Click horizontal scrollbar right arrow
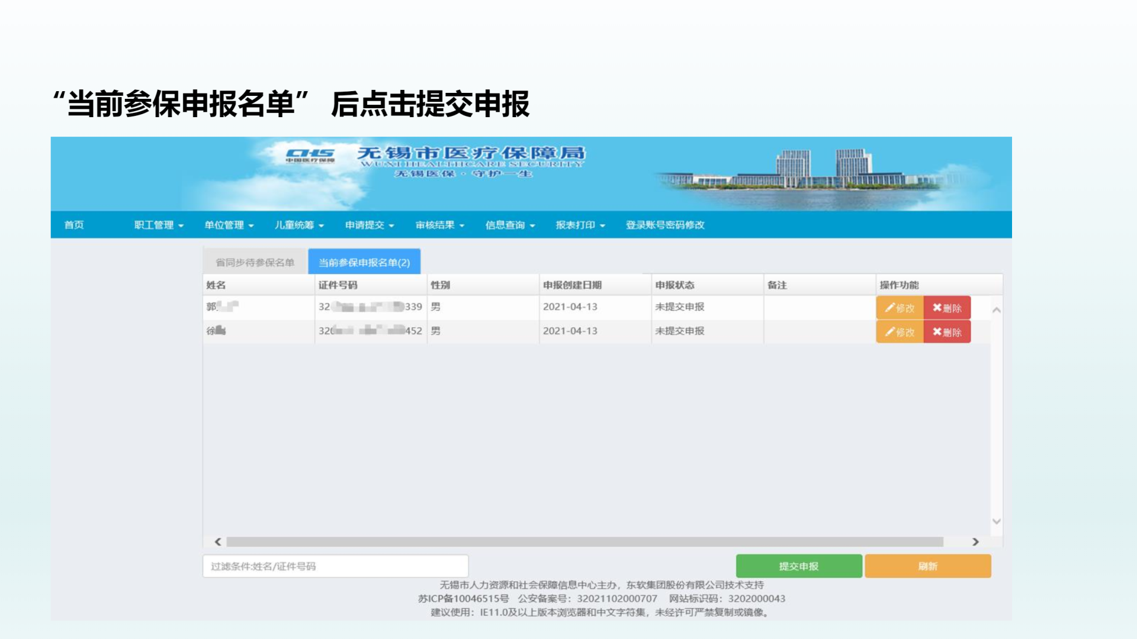 975,542
